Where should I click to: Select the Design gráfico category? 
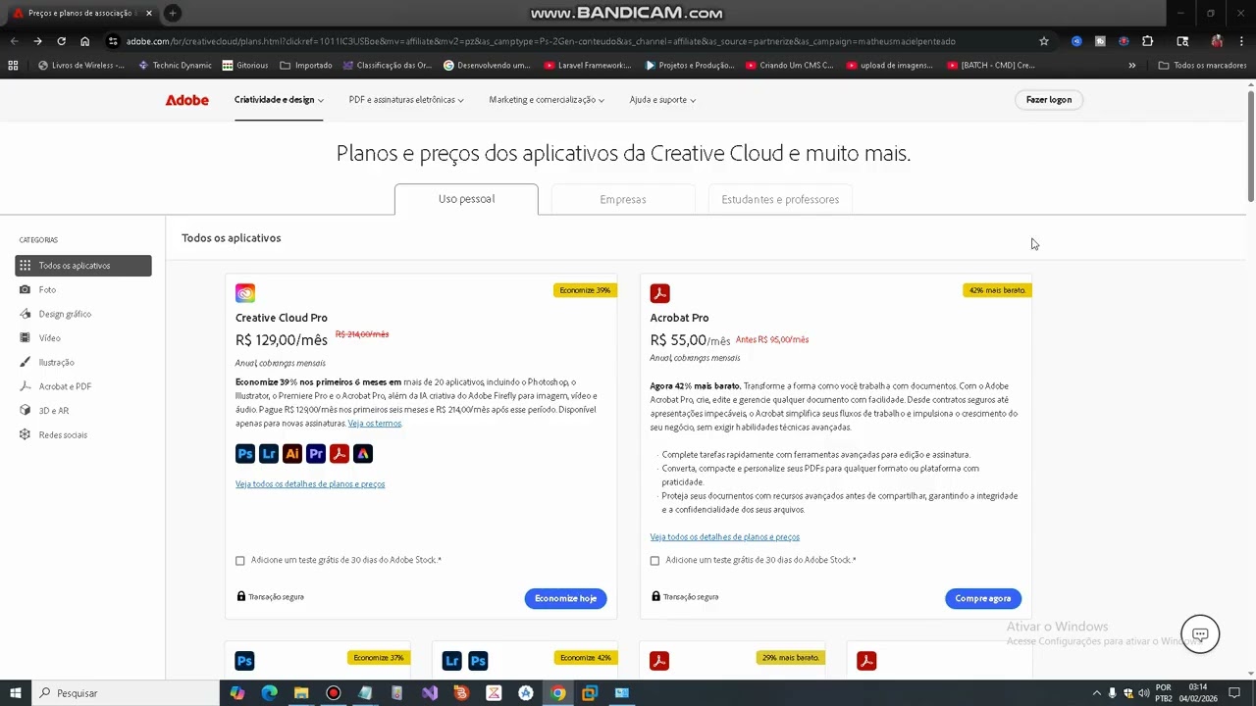(x=83, y=314)
